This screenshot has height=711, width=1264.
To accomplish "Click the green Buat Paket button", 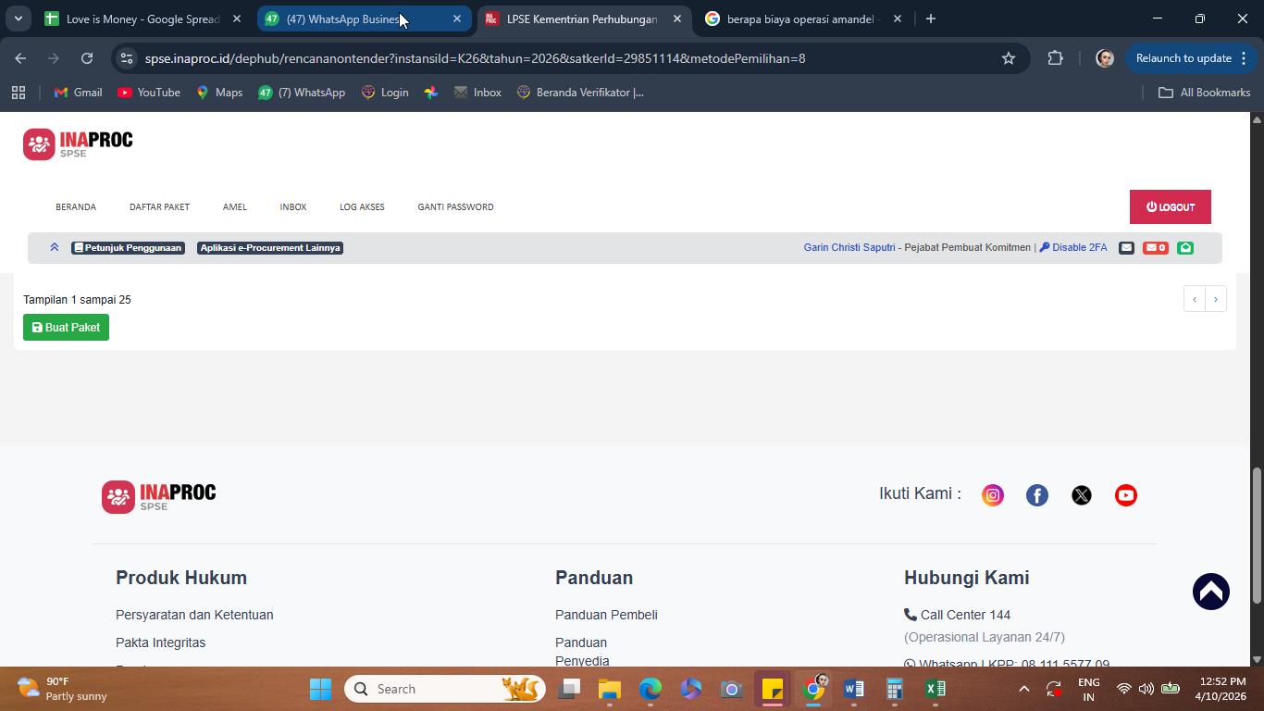I will pyautogui.click(x=66, y=328).
